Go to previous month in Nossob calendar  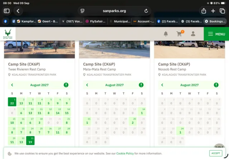pos(162,85)
